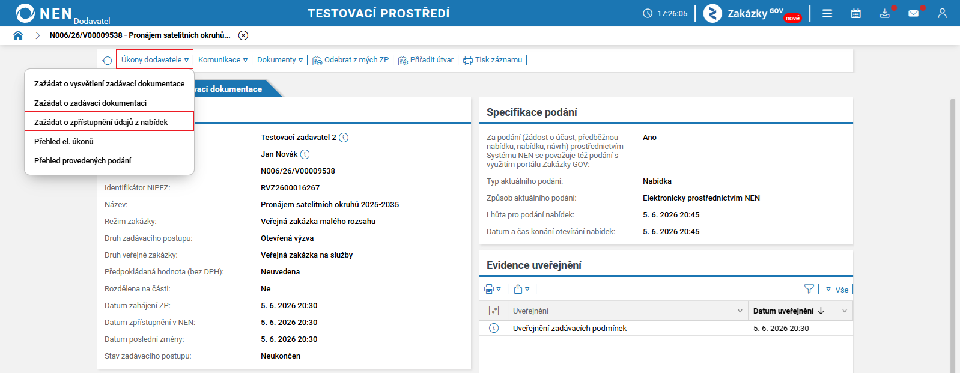This screenshot has height=373, width=960.
Task: Click the Uveřejnění zadávacích podmínek row text
Action: 570,329
